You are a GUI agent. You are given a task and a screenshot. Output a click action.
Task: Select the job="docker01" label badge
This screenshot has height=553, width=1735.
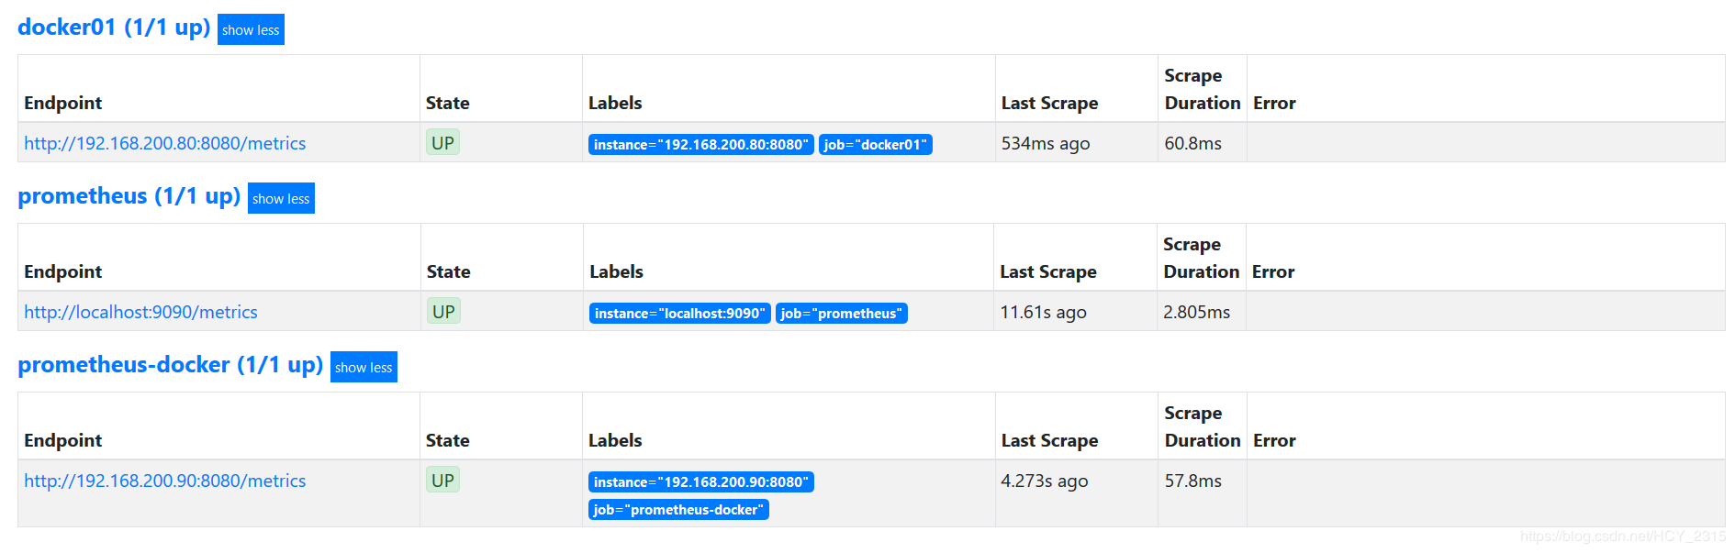coord(875,145)
